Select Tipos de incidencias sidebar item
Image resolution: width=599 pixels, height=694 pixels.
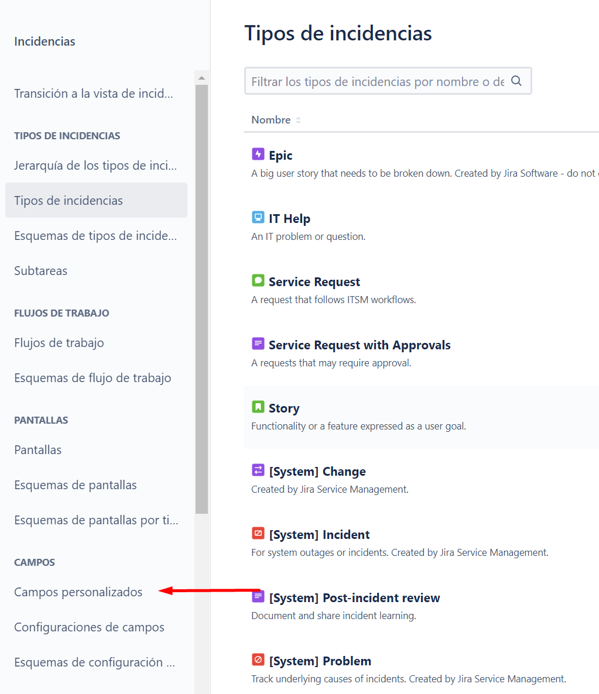tap(69, 201)
